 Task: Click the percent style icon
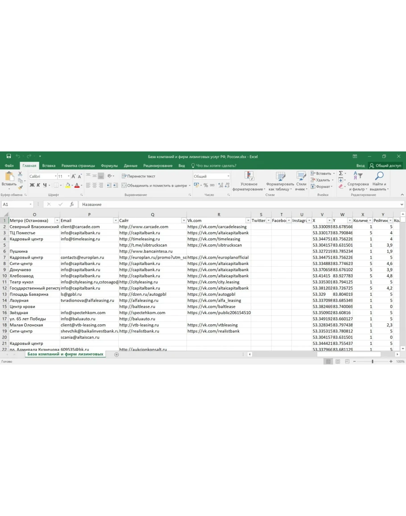point(206,185)
